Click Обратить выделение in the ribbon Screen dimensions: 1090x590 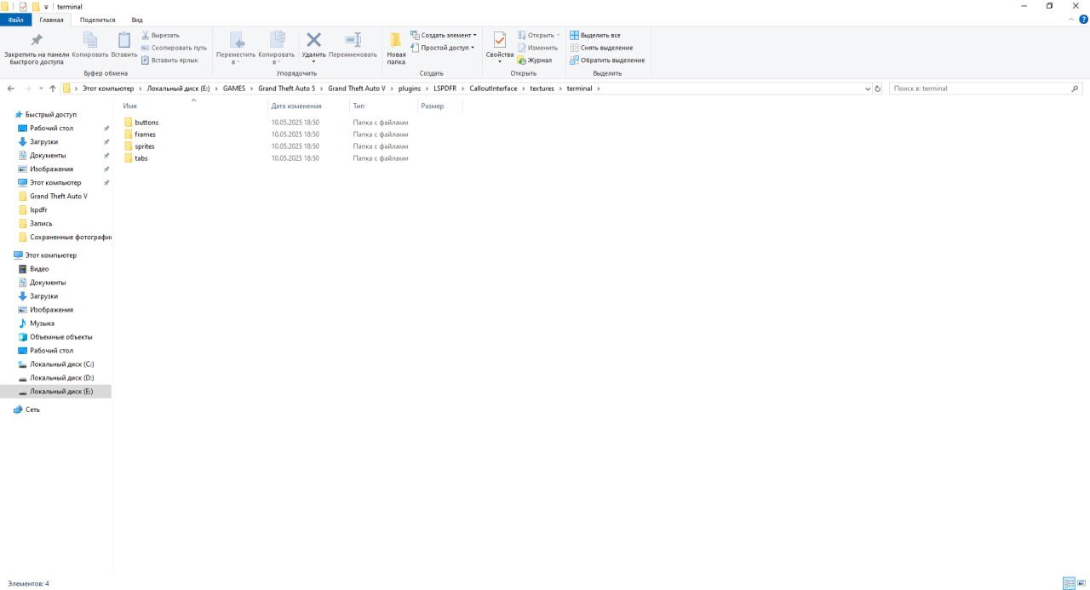coord(607,60)
